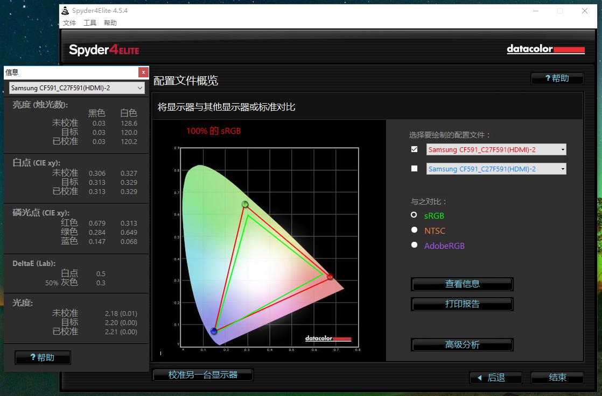Image resolution: width=602 pixels, height=396 pixels.
Task: Open help via the top-right ?帮助 button
Action: click(557, 78)
